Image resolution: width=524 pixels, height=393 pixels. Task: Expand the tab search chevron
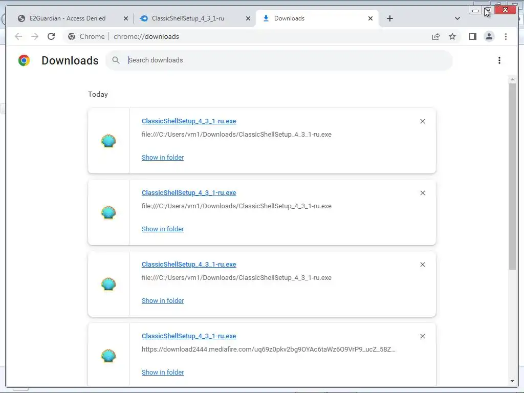pos(457,18)
